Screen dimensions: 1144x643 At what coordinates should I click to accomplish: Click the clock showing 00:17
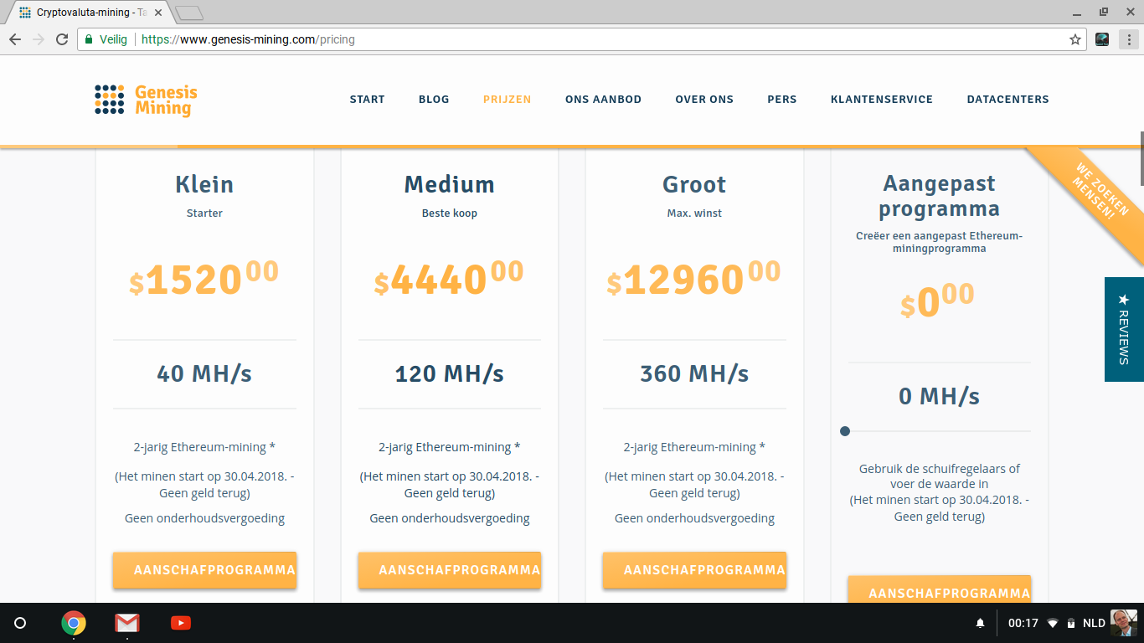(x=1023, y=624)
